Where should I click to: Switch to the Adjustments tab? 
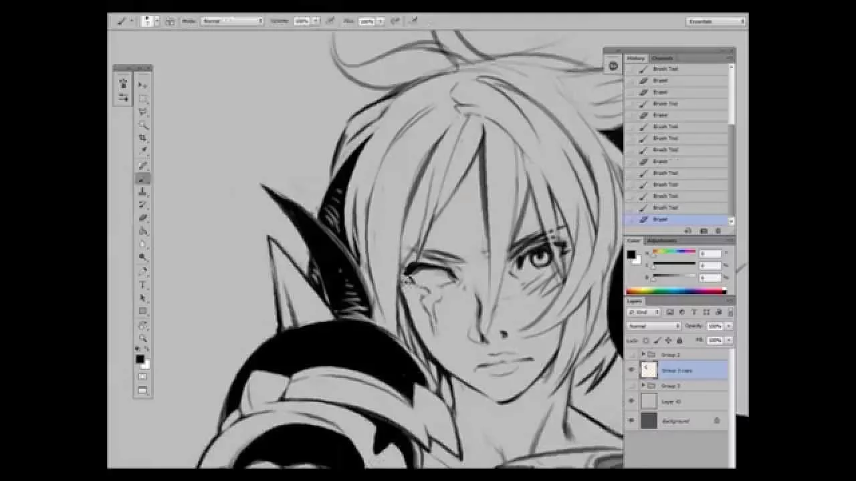point(662,240)
